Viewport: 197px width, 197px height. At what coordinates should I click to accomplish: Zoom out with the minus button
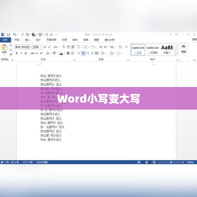point(160,162)
